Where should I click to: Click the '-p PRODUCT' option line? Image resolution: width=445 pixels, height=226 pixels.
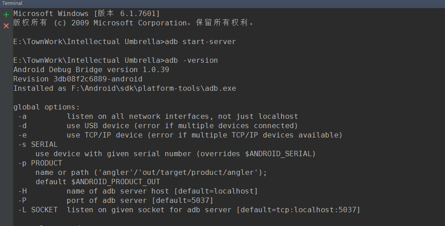click(40, 163)
